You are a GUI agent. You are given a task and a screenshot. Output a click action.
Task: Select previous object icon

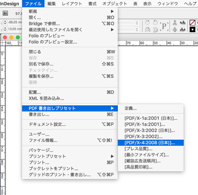[183, 23]
